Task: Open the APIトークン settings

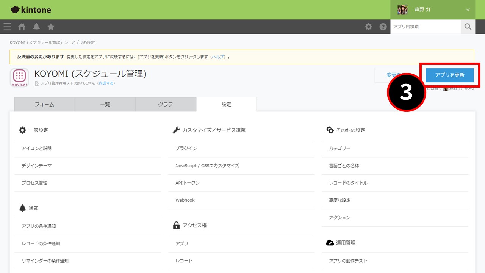Action: [188, 183]
